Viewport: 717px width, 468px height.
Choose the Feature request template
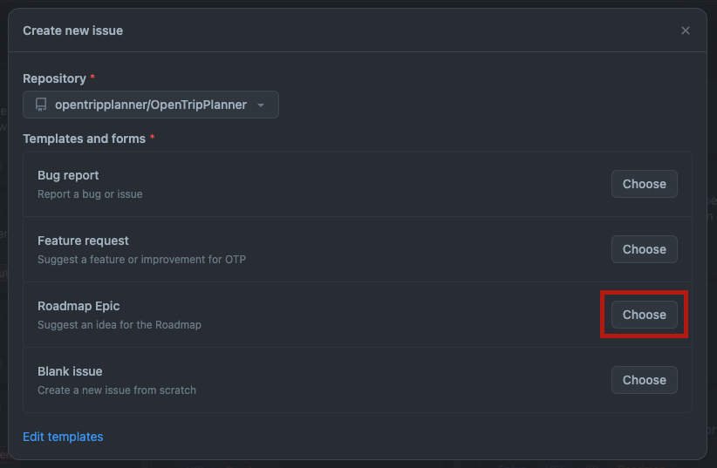click(644, 249)
